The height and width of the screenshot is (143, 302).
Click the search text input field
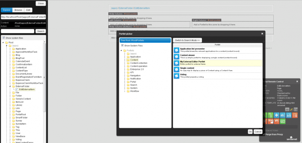[x=17, y=31]
